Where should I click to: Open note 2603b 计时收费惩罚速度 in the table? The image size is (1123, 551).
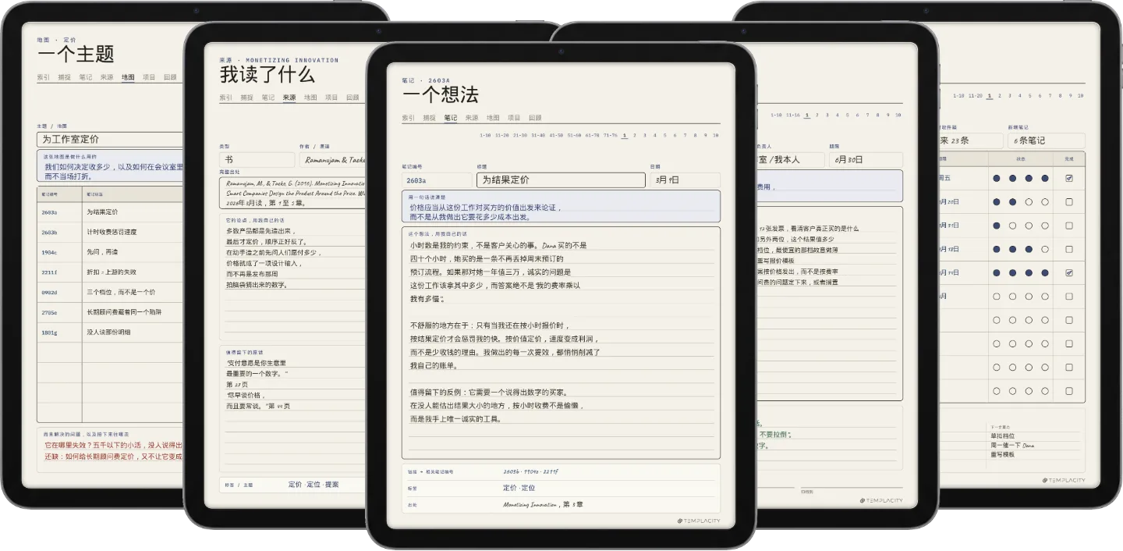109,232
